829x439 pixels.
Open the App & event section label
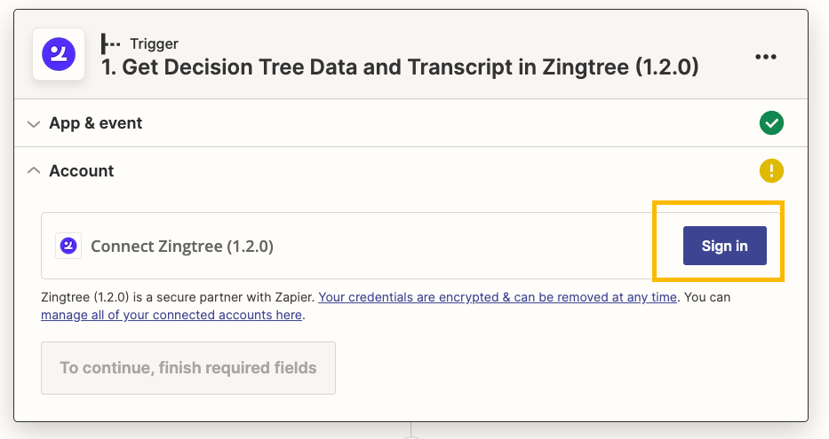(x=96, y=123)
